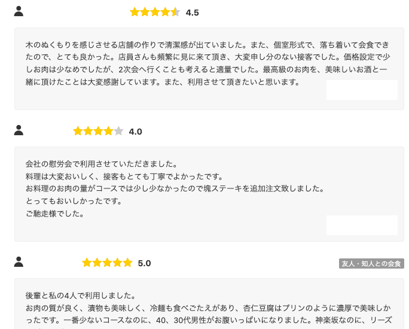
Task: Click the fourth gold star of the 4.0 rating
Action: (x=108, y=131)
